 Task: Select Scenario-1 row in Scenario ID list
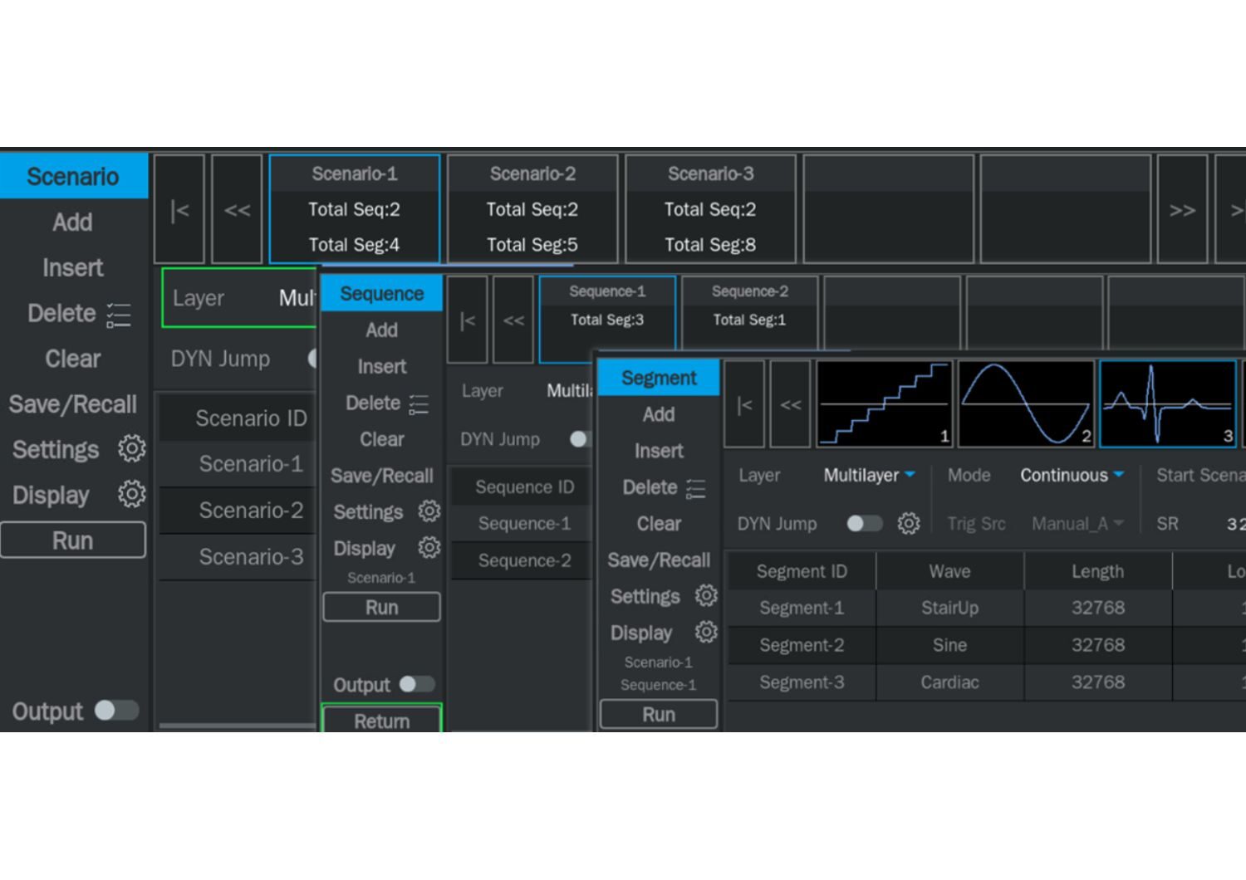[238, 464]
